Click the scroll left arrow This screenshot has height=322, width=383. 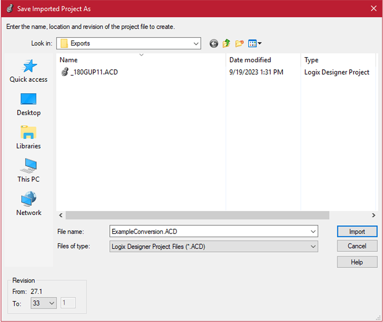[61, 216]
